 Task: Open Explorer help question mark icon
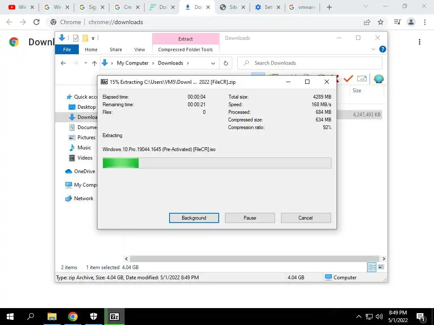click(383, 49)
